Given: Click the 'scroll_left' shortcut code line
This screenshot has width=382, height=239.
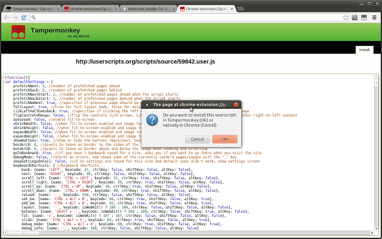Looking at the screenshot, I should pos(121,178).
